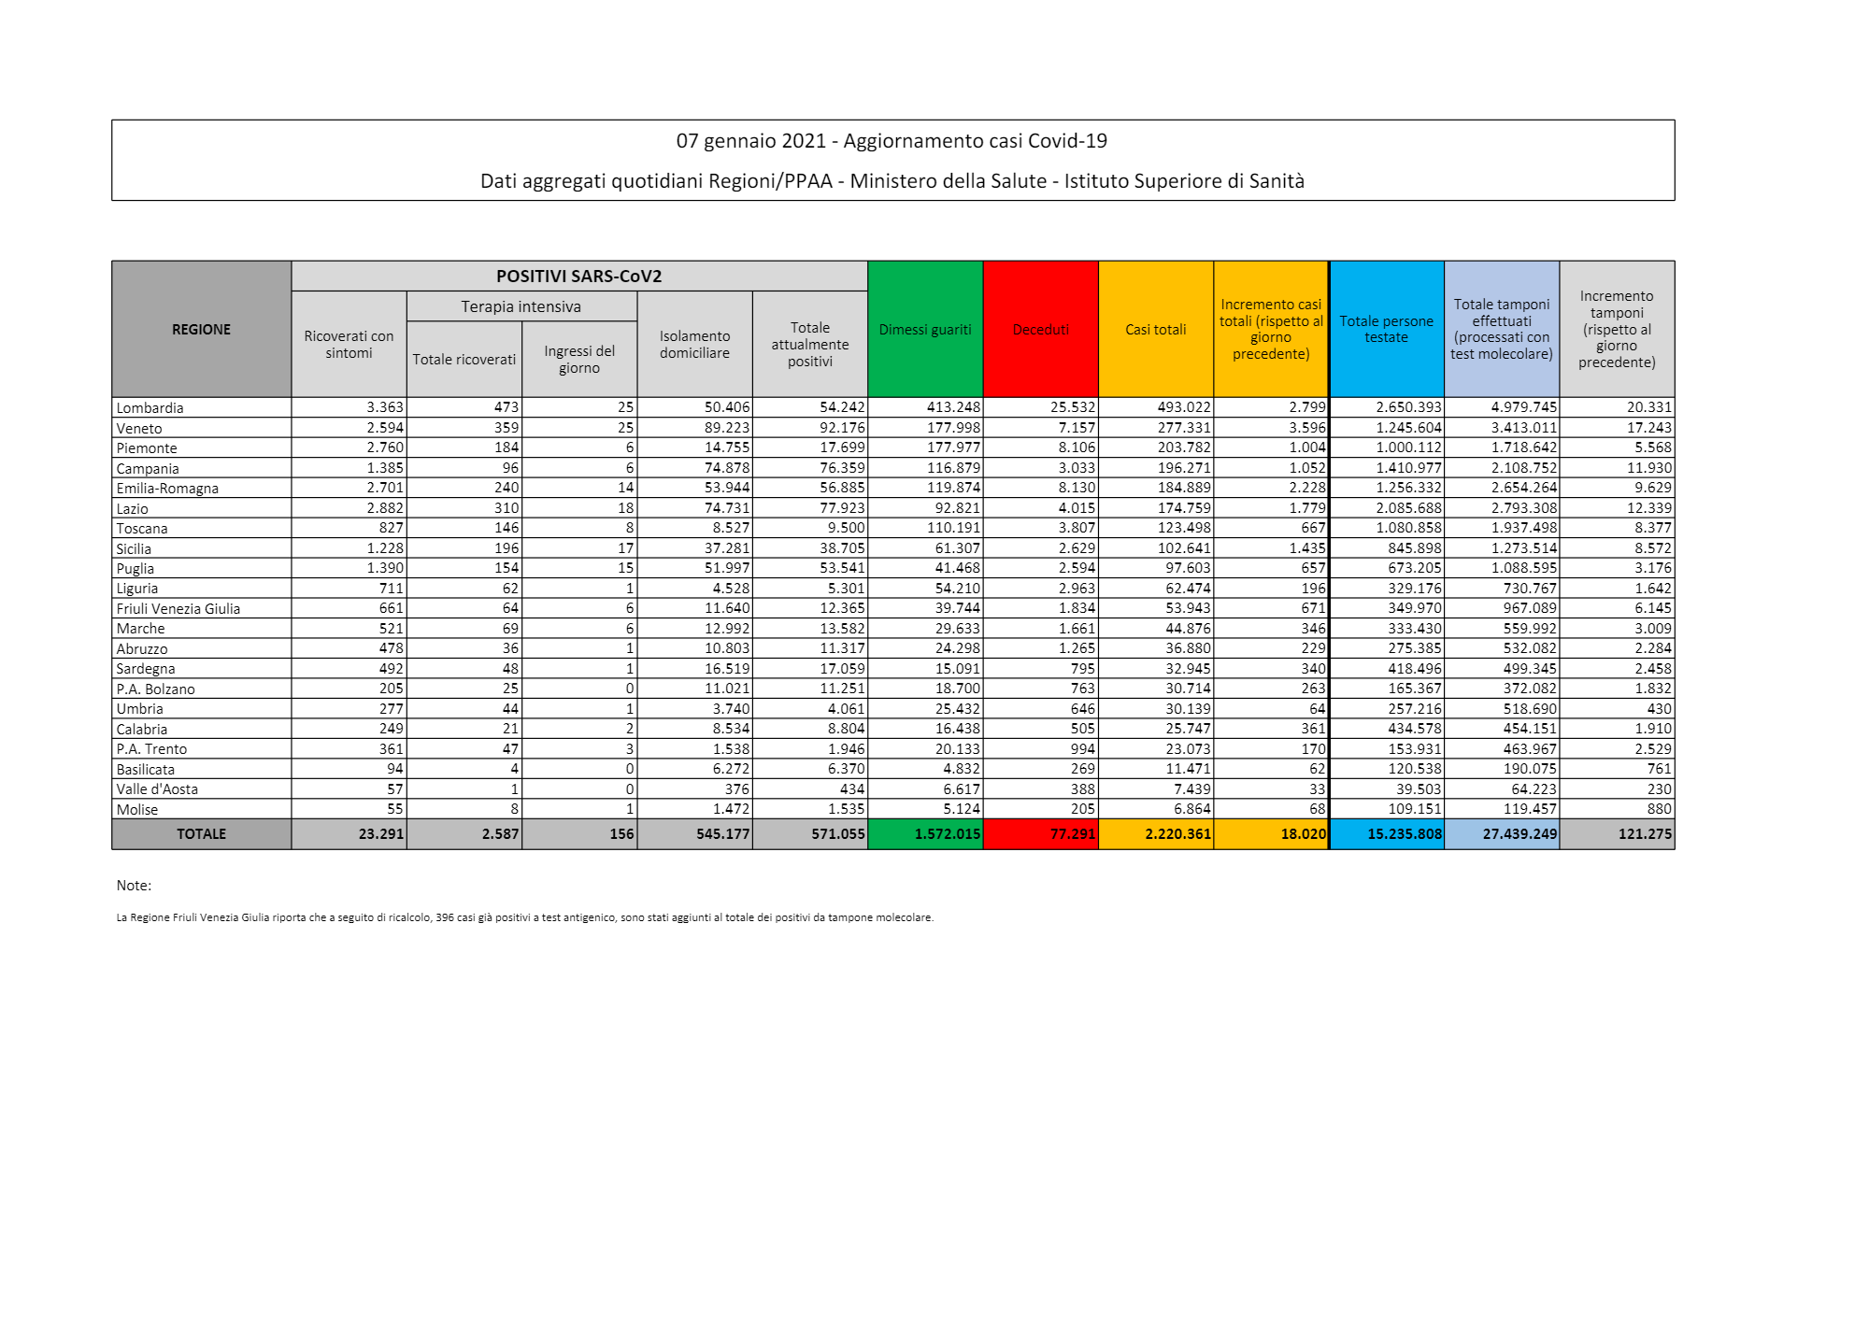Click the Isolamento domiciliare column header
The width and height of the screenshot is (1869, 1321).
(694, 344)
